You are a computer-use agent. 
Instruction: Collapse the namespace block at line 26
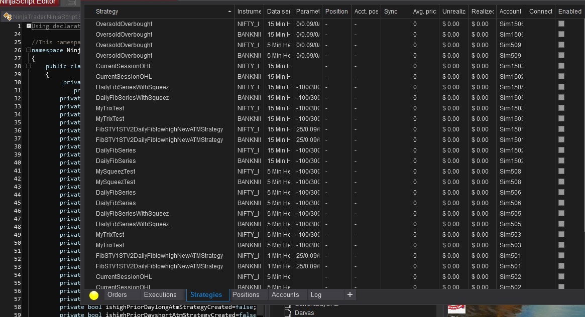[x=29, y=50]
